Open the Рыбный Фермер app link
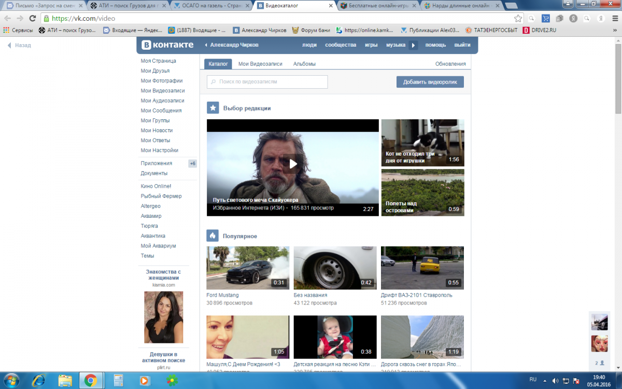622x389 pixels. click(x=161, y=196)
